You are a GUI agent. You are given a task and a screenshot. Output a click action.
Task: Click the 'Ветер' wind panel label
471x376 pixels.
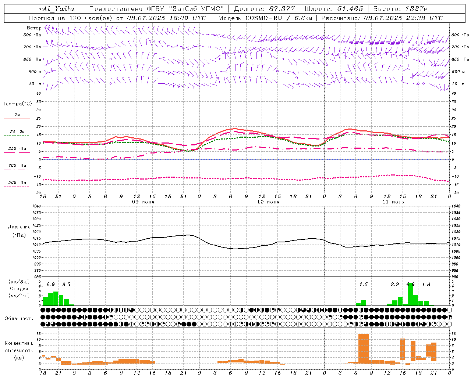[34, 28]
